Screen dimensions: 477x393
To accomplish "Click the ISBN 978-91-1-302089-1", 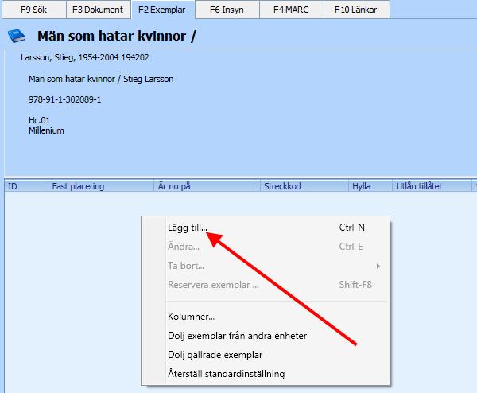I will [x=65, y=99].
